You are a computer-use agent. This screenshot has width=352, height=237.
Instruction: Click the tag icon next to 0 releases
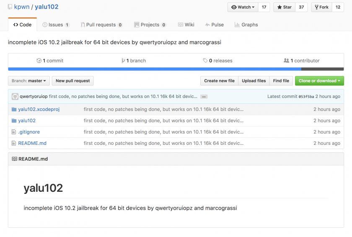pos(205,61)
